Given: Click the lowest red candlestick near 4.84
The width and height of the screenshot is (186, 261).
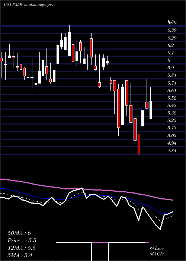Looking at the screenshot, I should click(139, 144).
